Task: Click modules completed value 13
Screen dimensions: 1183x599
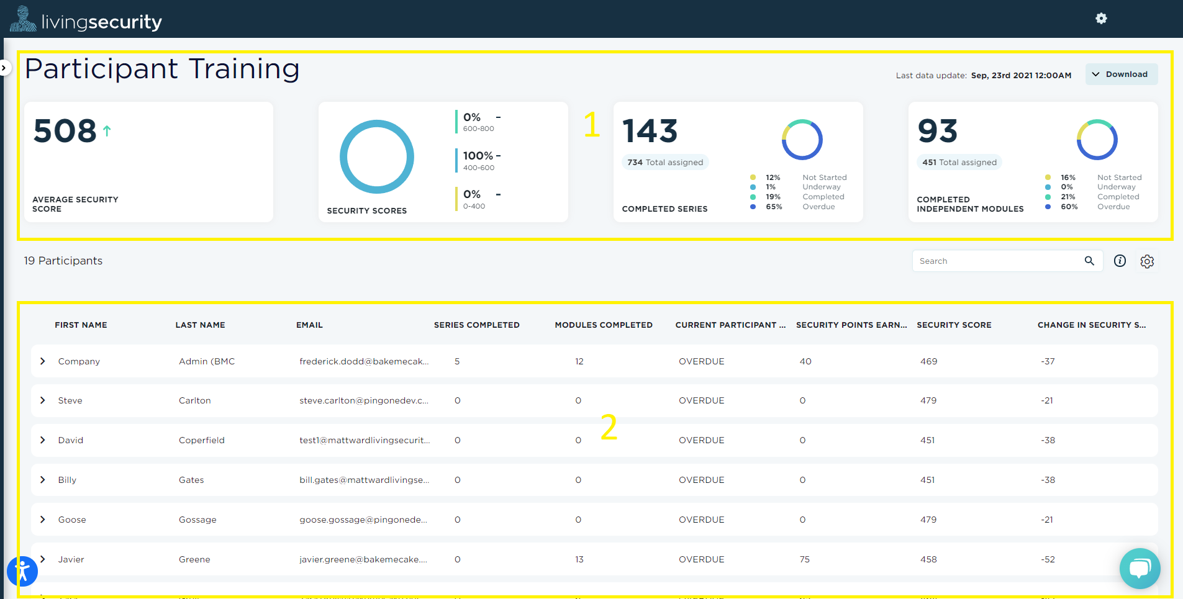Action: point(579,559)
